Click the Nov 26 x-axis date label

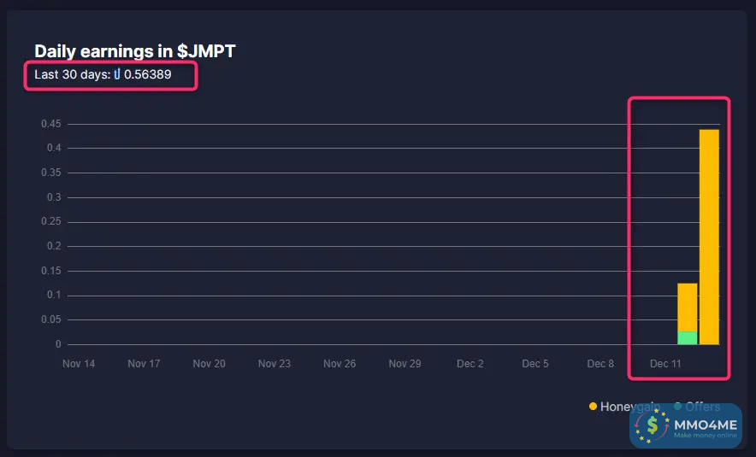(x=340, y=364)
